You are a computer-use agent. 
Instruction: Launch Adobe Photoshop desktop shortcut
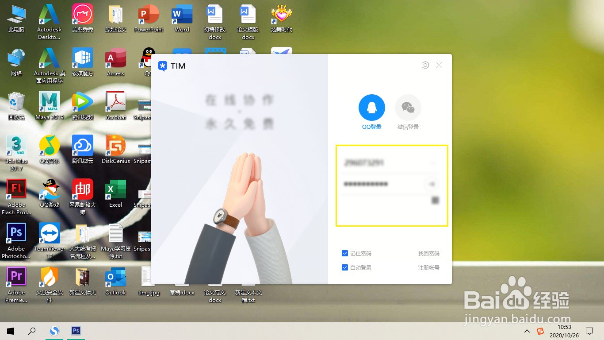(16, 241)
